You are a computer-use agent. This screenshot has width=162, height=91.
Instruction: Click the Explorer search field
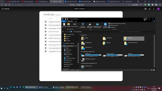point(139,32)
